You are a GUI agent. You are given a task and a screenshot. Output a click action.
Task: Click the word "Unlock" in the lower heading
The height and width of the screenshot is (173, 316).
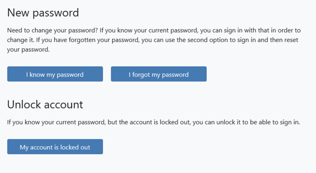pyautogui.click(x=24, y=104)
